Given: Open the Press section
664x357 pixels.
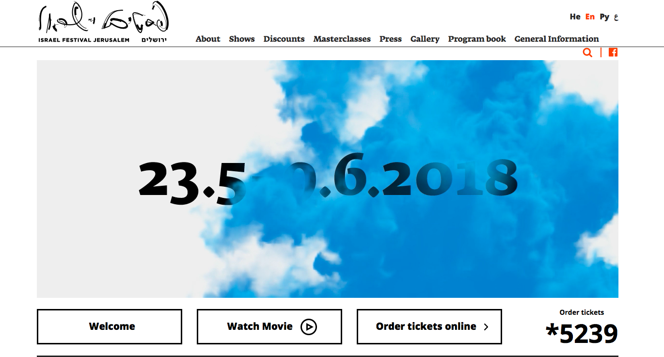Looking at the screenshot, I should click(391, 39).
